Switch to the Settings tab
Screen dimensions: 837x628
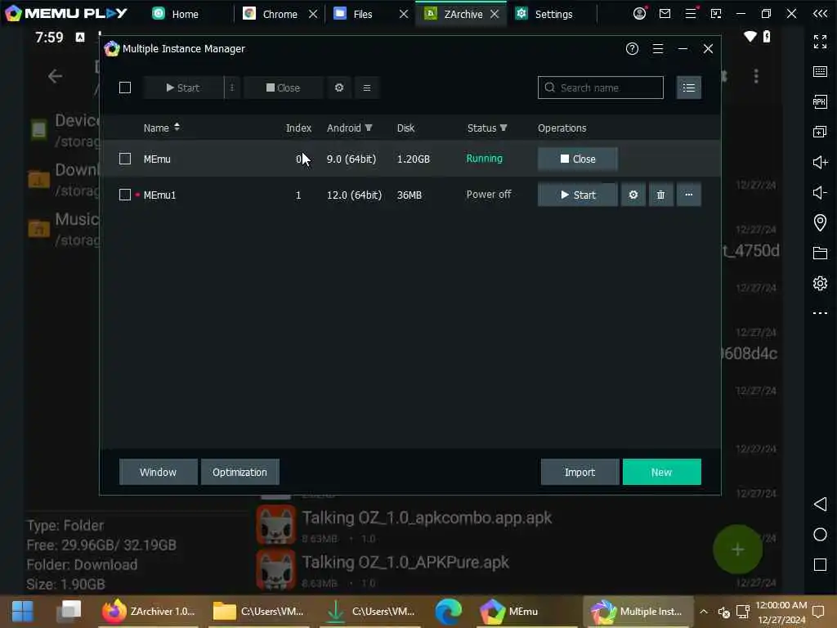544,14
